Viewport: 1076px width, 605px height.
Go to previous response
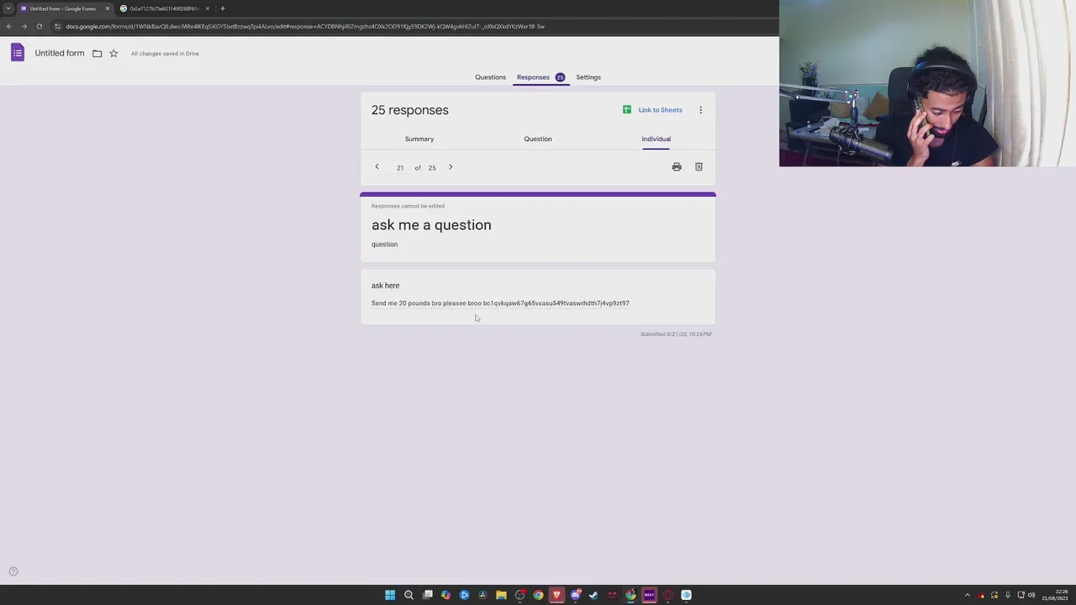pyautogui.click(x=377, y=167)
